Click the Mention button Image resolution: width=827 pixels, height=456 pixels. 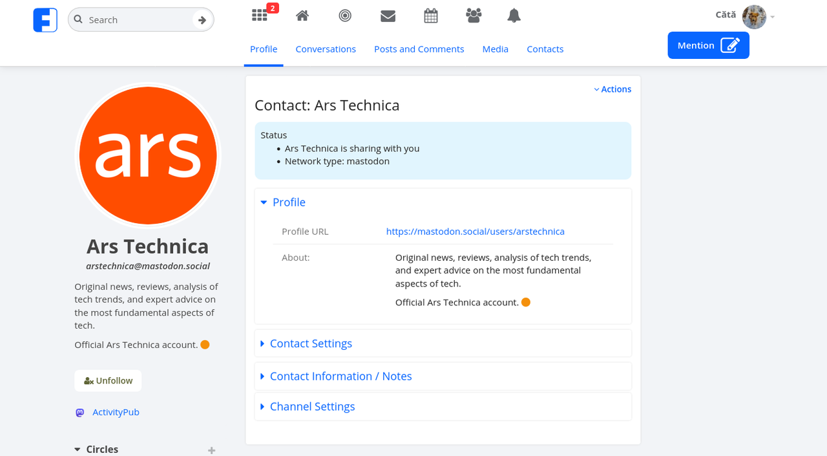(x=708, y=45)
